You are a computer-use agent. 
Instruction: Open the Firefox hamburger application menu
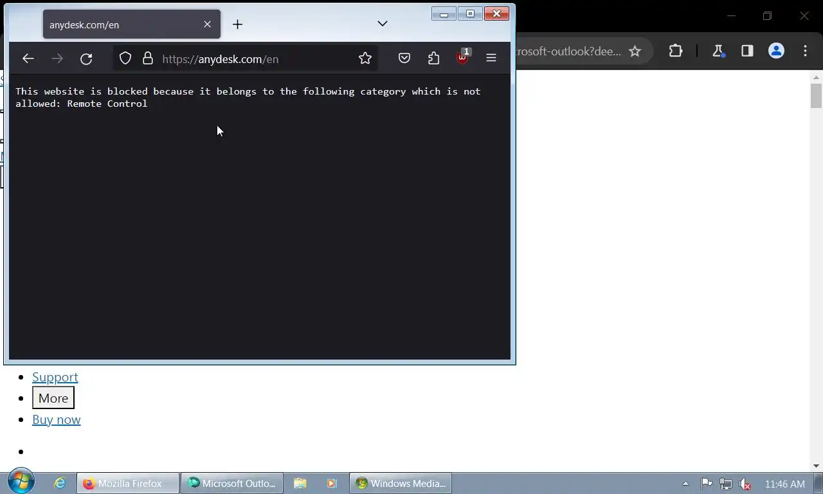[491, 59]
